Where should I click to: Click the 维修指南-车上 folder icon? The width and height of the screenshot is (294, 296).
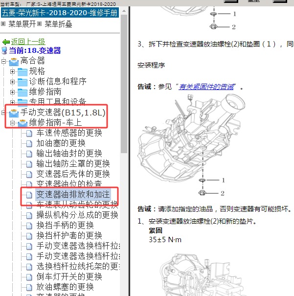tap(23, 123)
